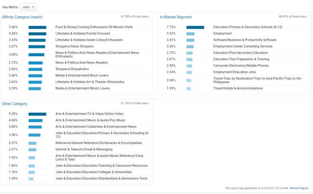Click the Shoppers/Shopaholics affinity bar
The height and width of the screenshot is (194, 313).
click(x=35, y=69)
